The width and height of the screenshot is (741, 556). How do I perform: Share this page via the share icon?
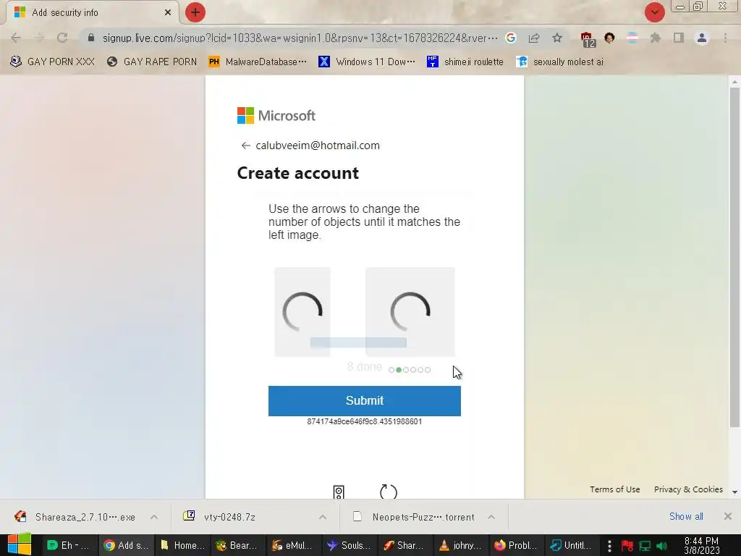coord(534,38)
